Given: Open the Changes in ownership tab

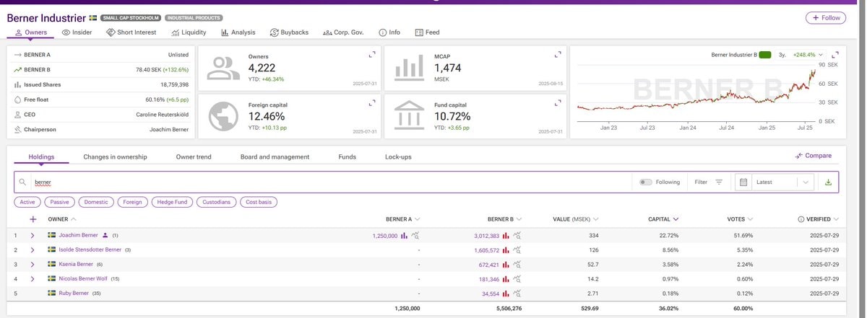Looking at the screenshot, I should point(115,156).
